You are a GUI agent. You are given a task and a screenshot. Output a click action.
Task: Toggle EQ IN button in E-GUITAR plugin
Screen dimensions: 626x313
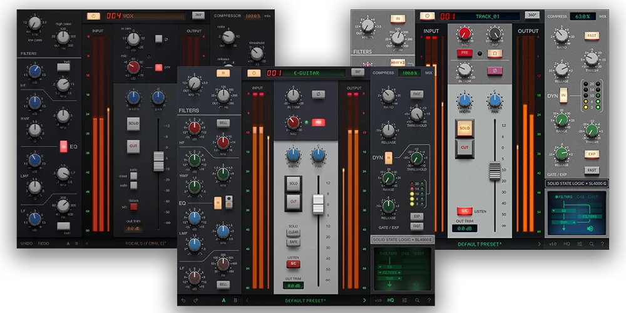point(218,203)
